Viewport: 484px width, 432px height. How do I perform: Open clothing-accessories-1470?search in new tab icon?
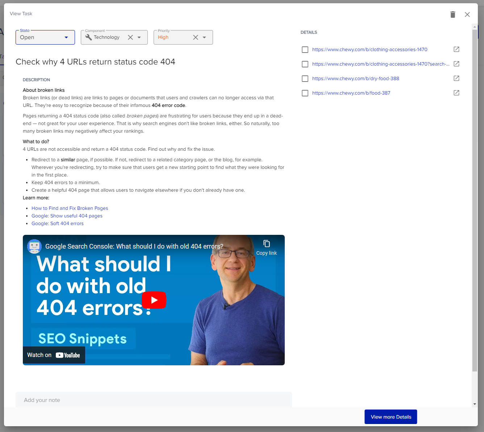pos(456,64)
